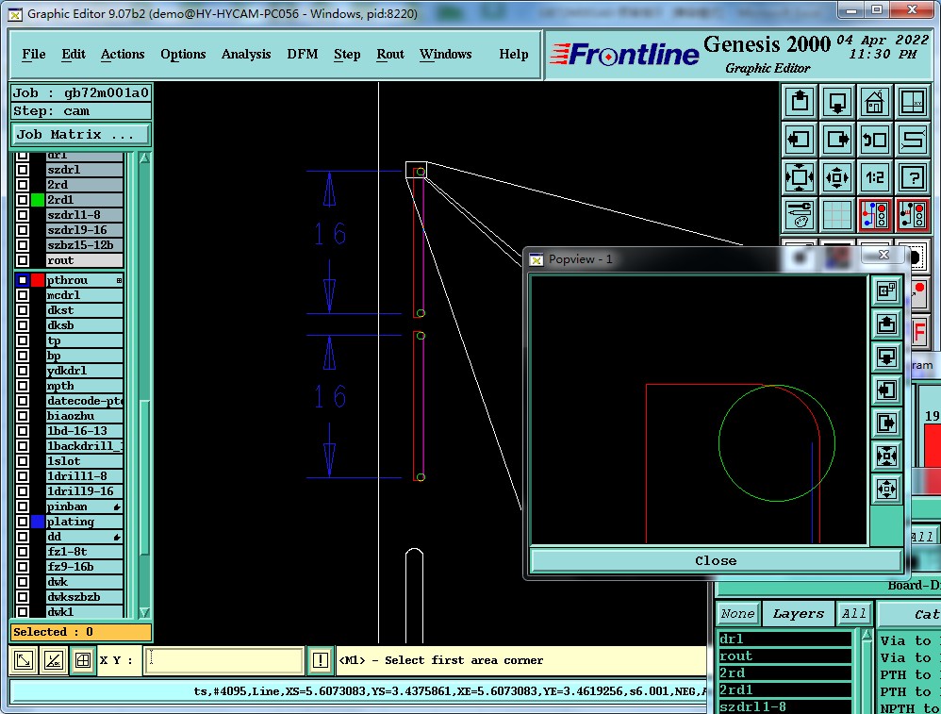The image size is (941, 714).
Task: Click layer list scroll-down arrow
Action: click(x=144, y=612)
